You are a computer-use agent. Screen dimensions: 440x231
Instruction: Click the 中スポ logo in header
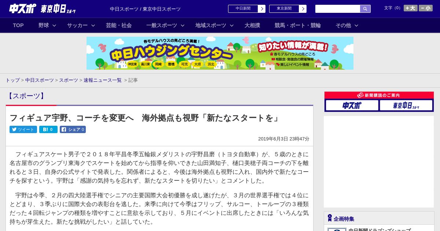(23, 8)
